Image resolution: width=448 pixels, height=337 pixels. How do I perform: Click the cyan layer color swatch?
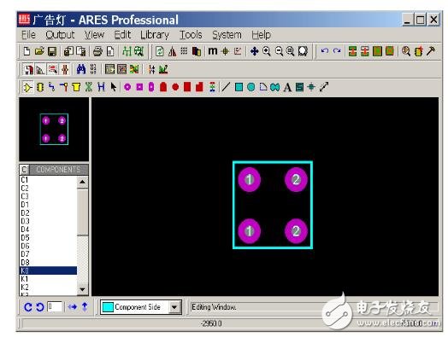108,307
